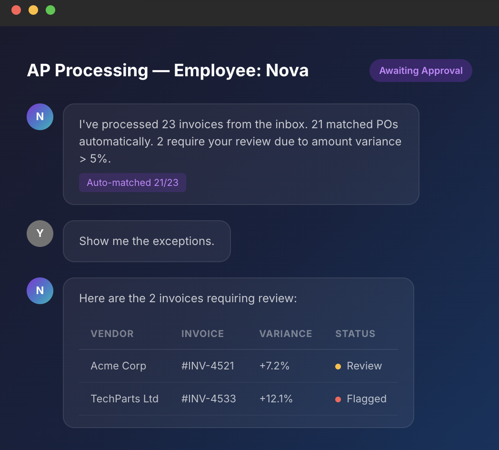The image size is (499, 450).
Task: Open invoice #INV-4521 from Acme Corp
Action: pos(208,366)
